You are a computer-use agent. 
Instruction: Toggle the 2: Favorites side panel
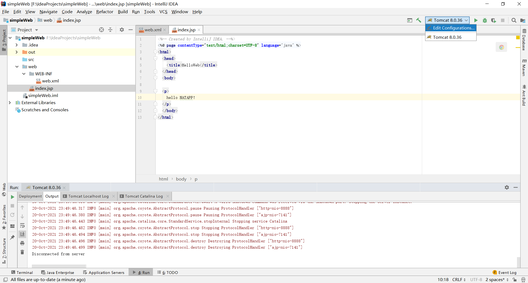tap(4, 217)
